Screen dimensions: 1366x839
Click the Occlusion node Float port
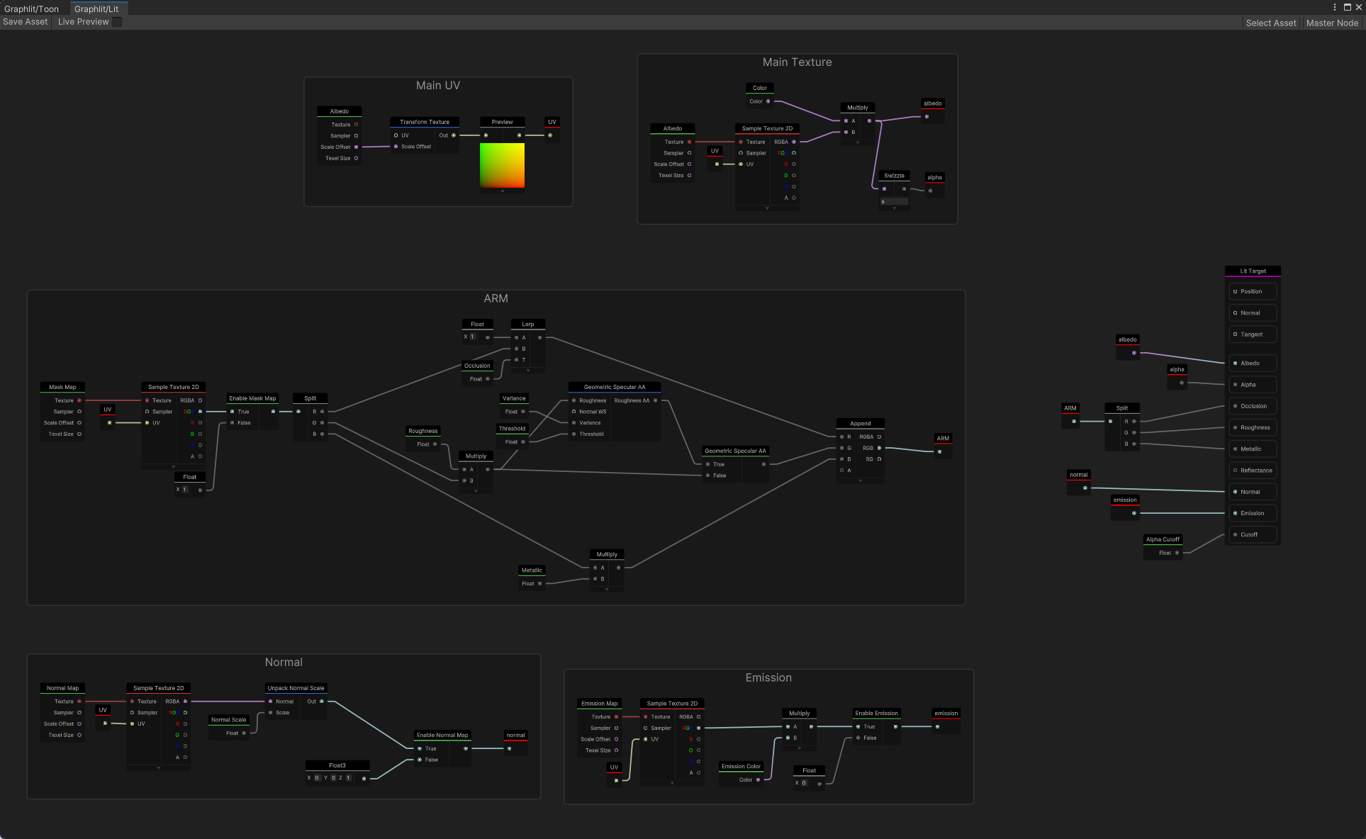487,379
